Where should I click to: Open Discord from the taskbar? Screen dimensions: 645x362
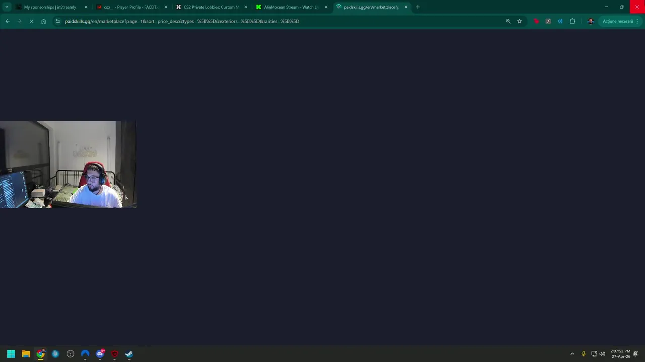click(100, 354)
